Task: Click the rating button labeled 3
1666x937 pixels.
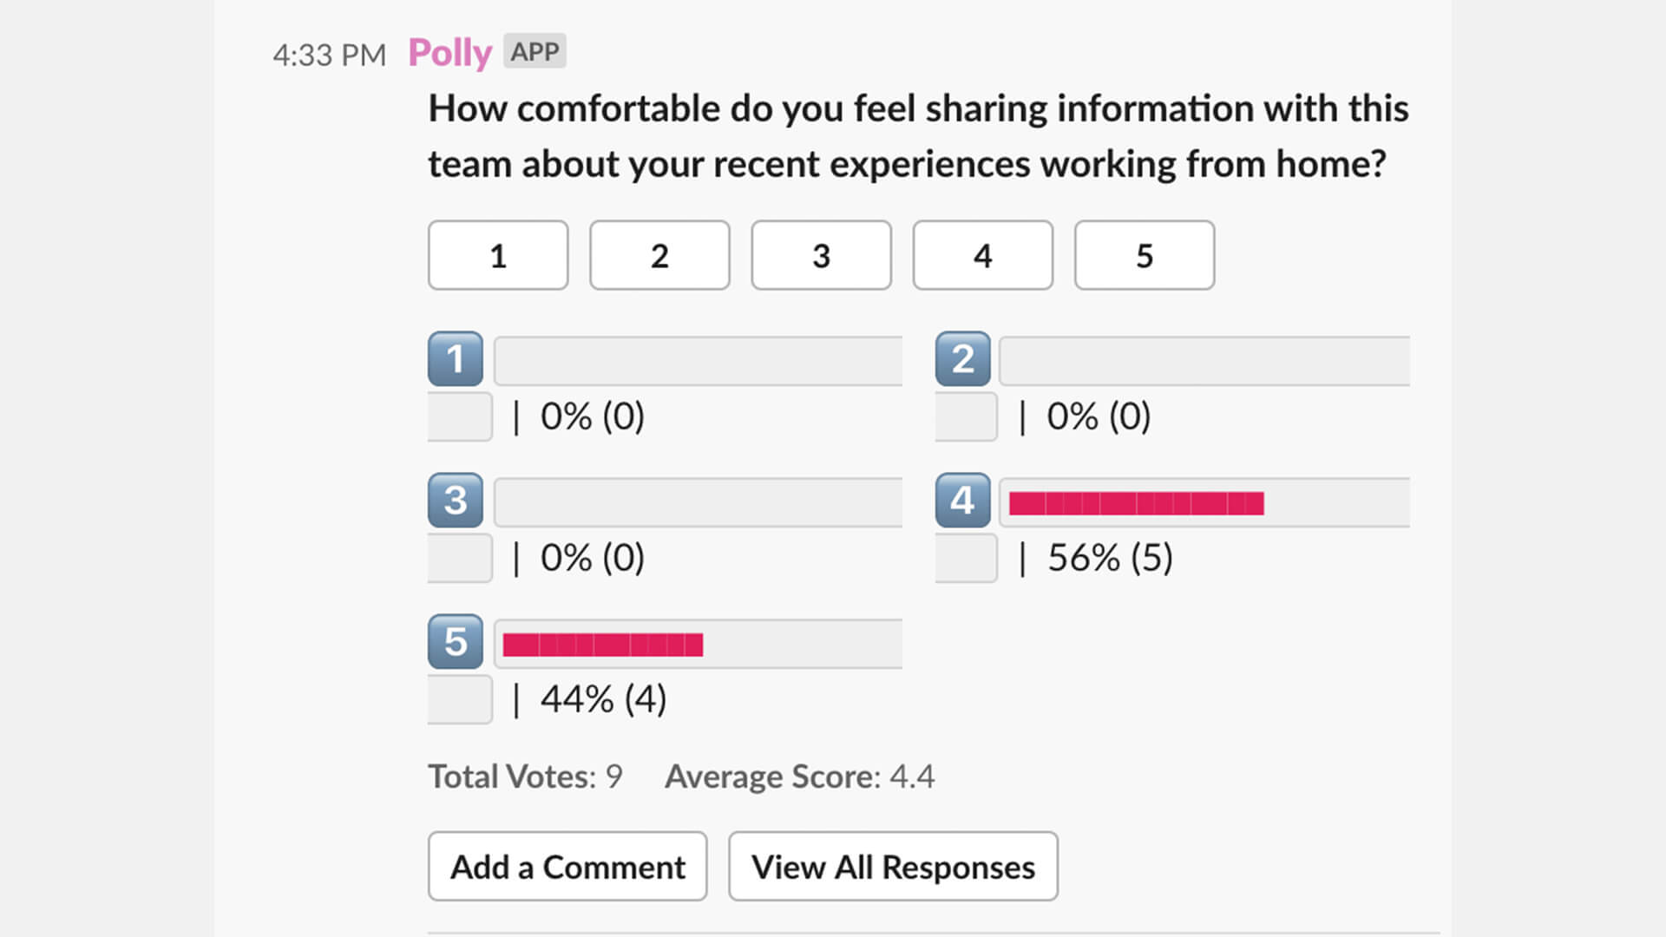Action: [820, 254]
